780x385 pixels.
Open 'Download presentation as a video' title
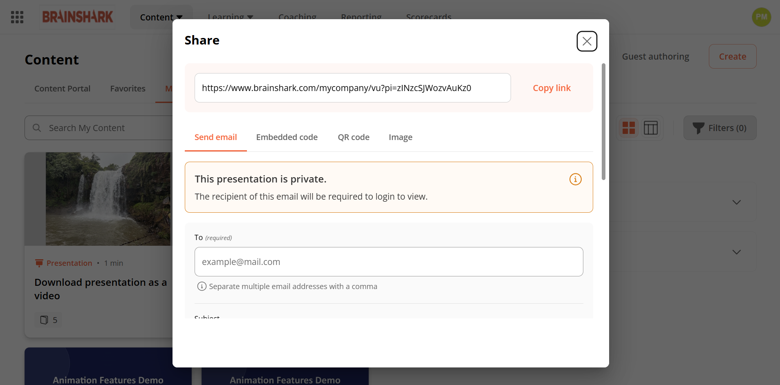(x=101, y=289)
